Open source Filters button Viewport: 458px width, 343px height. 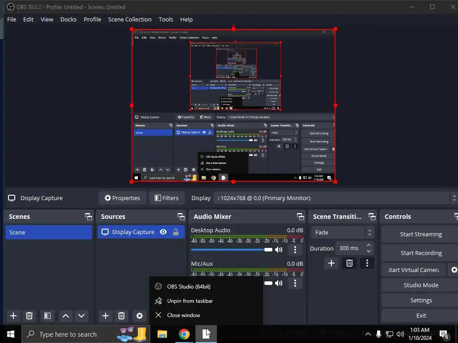click(167, 198)
